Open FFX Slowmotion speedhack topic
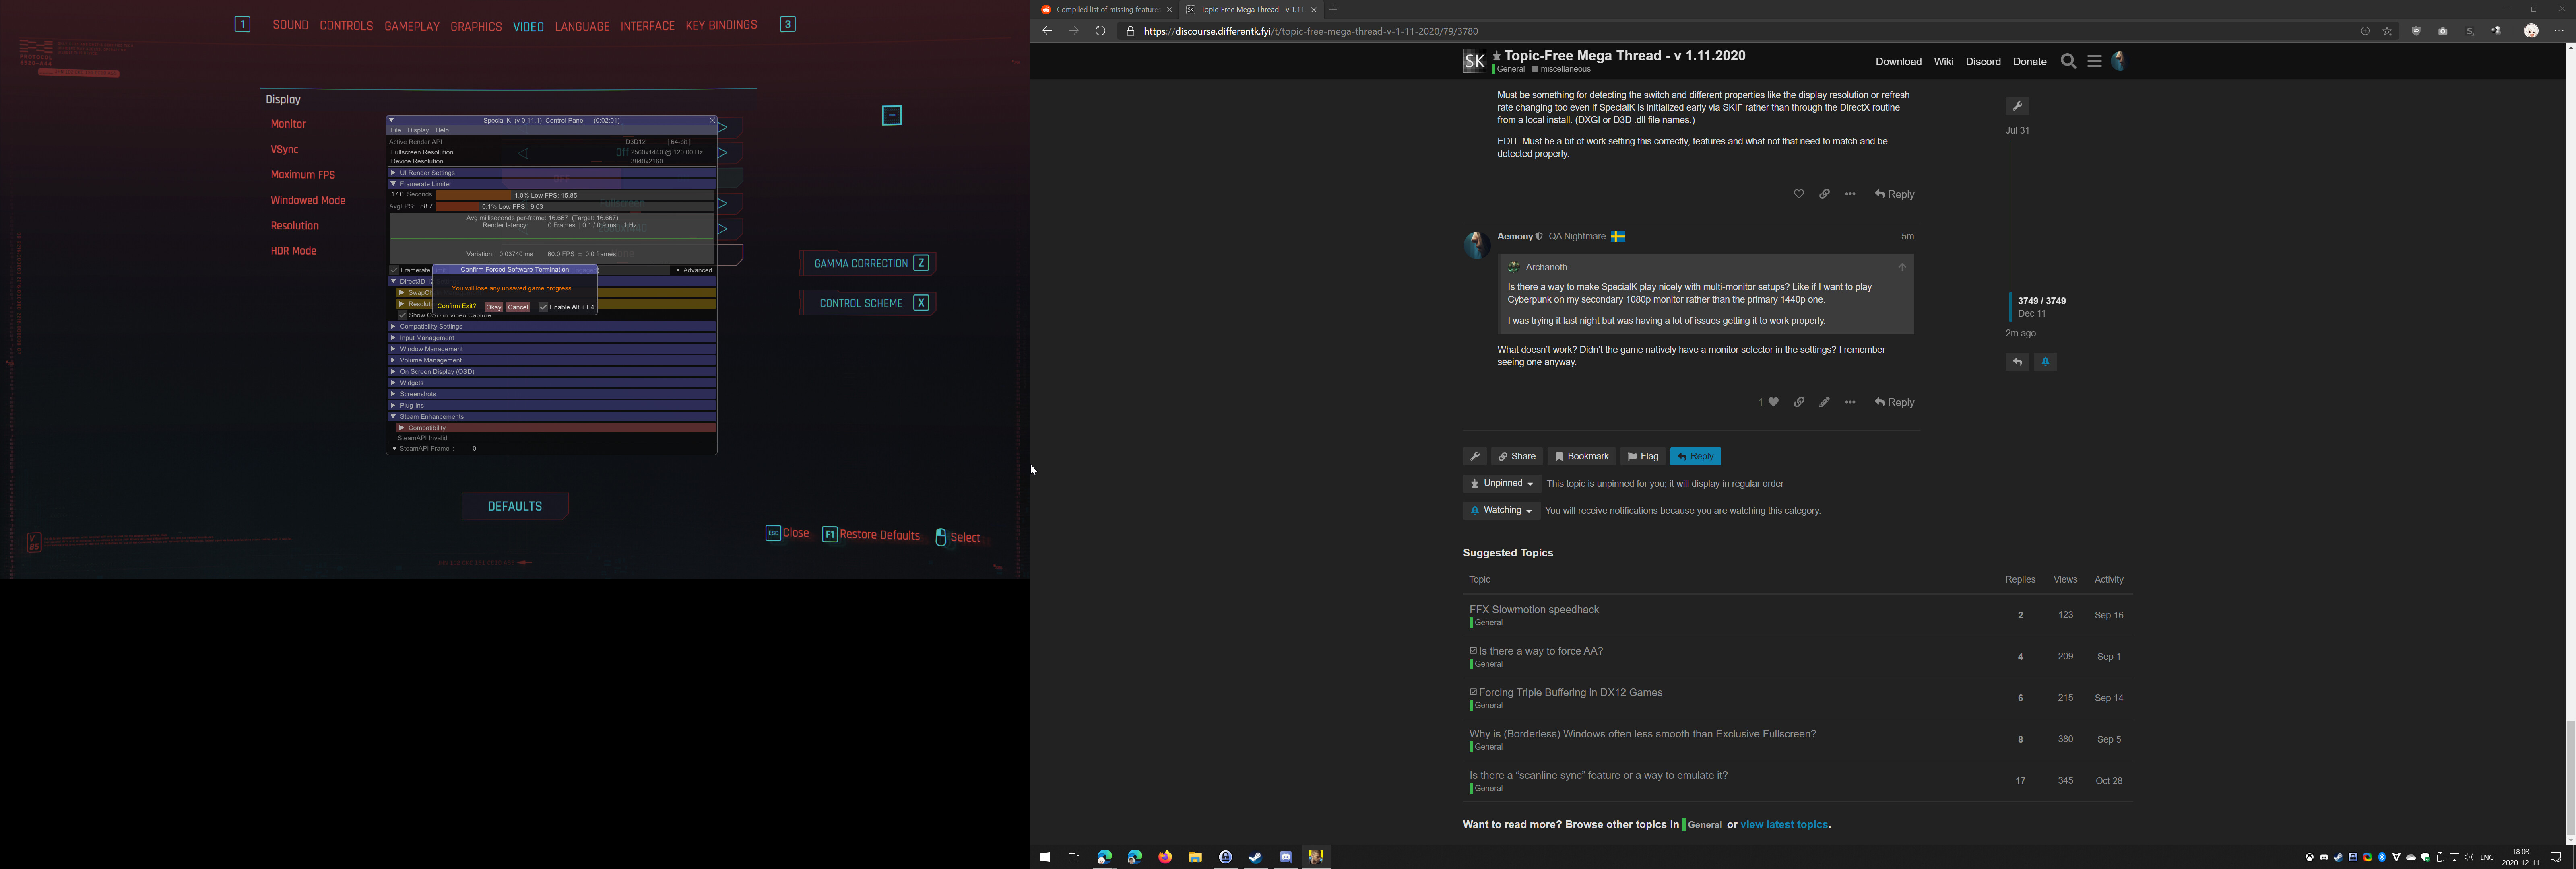2576x869 pixels. 1534,610
